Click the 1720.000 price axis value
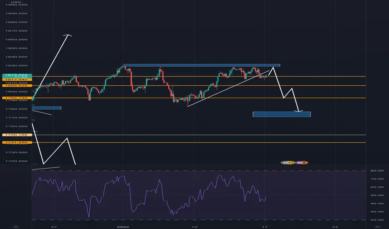Viewport: 389px width, 229px height. (x=16, y=161)
